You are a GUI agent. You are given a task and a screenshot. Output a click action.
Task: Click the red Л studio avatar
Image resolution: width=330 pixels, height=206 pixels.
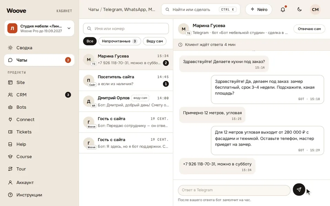[12, 28]
